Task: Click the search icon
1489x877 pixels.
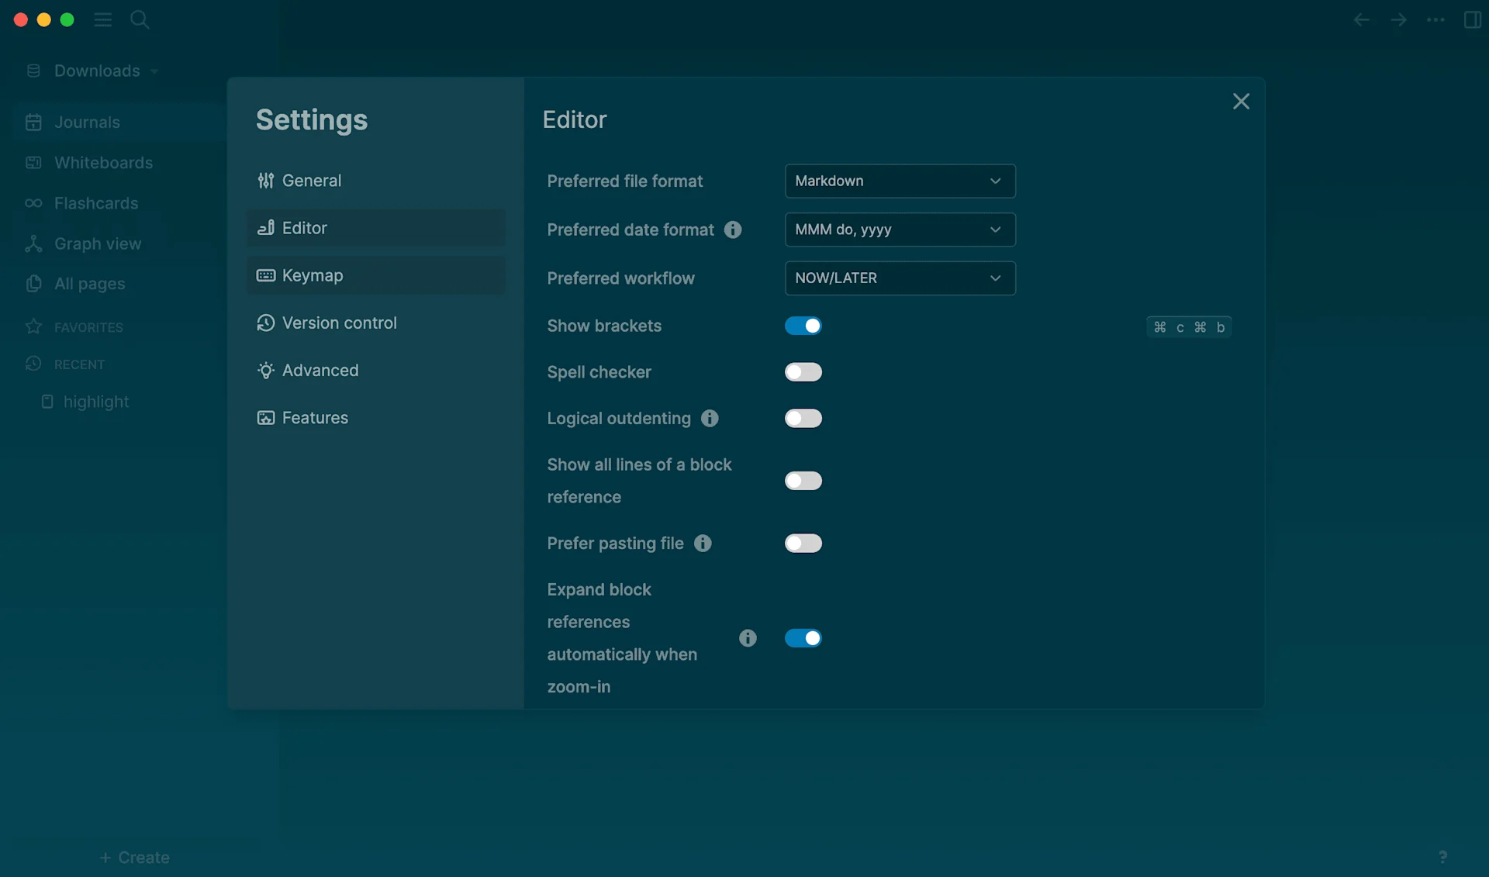Action: click(x=140, y=19)
